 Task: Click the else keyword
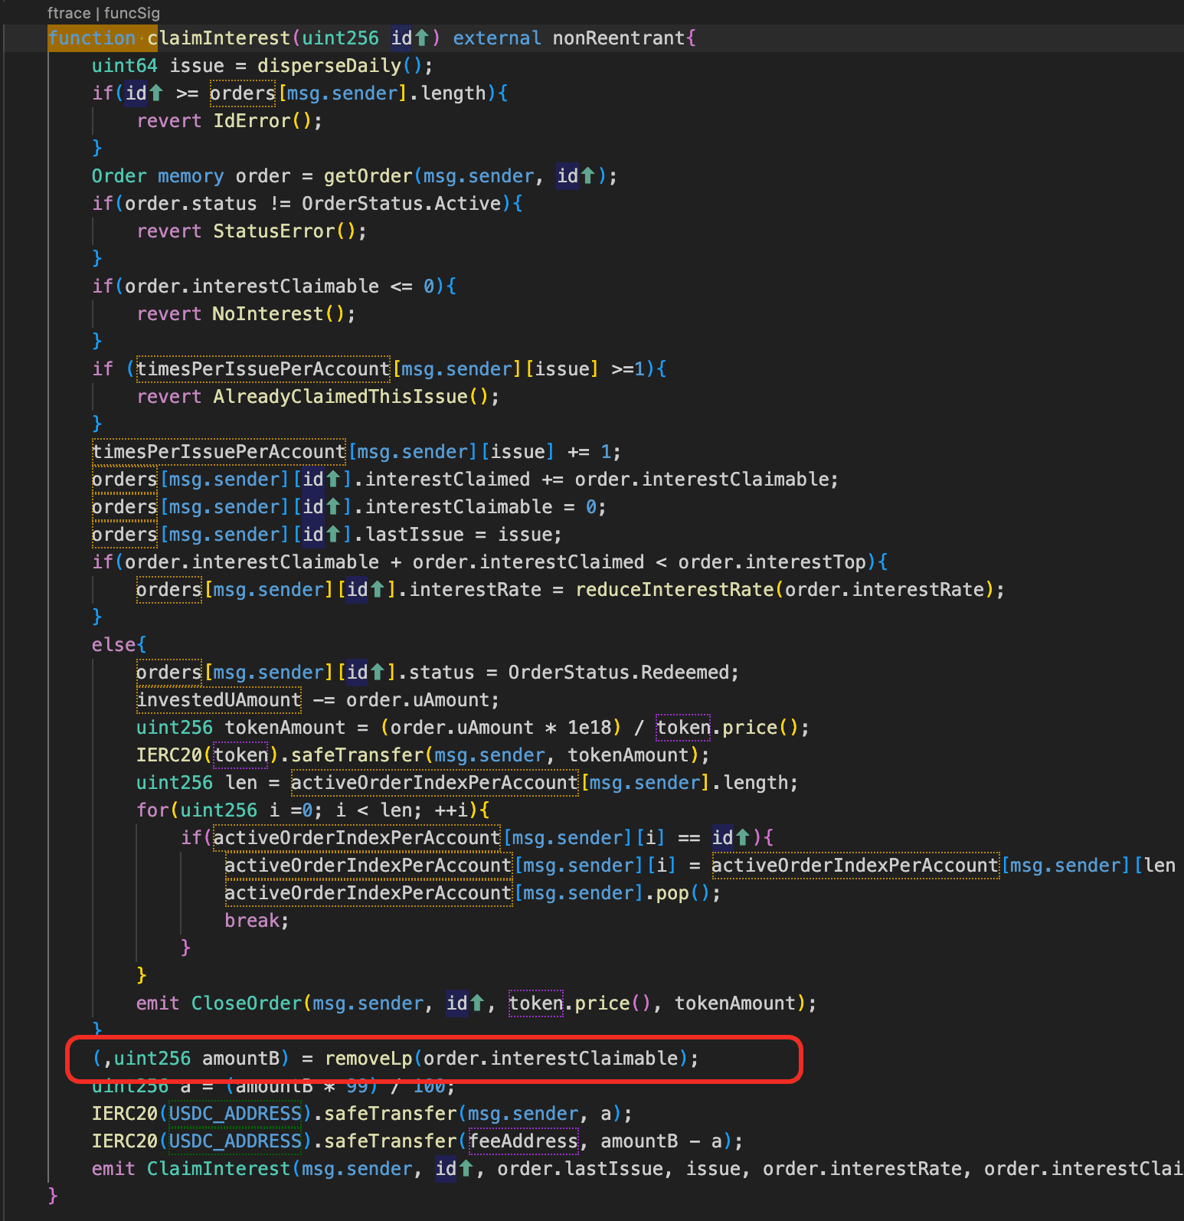113,645
